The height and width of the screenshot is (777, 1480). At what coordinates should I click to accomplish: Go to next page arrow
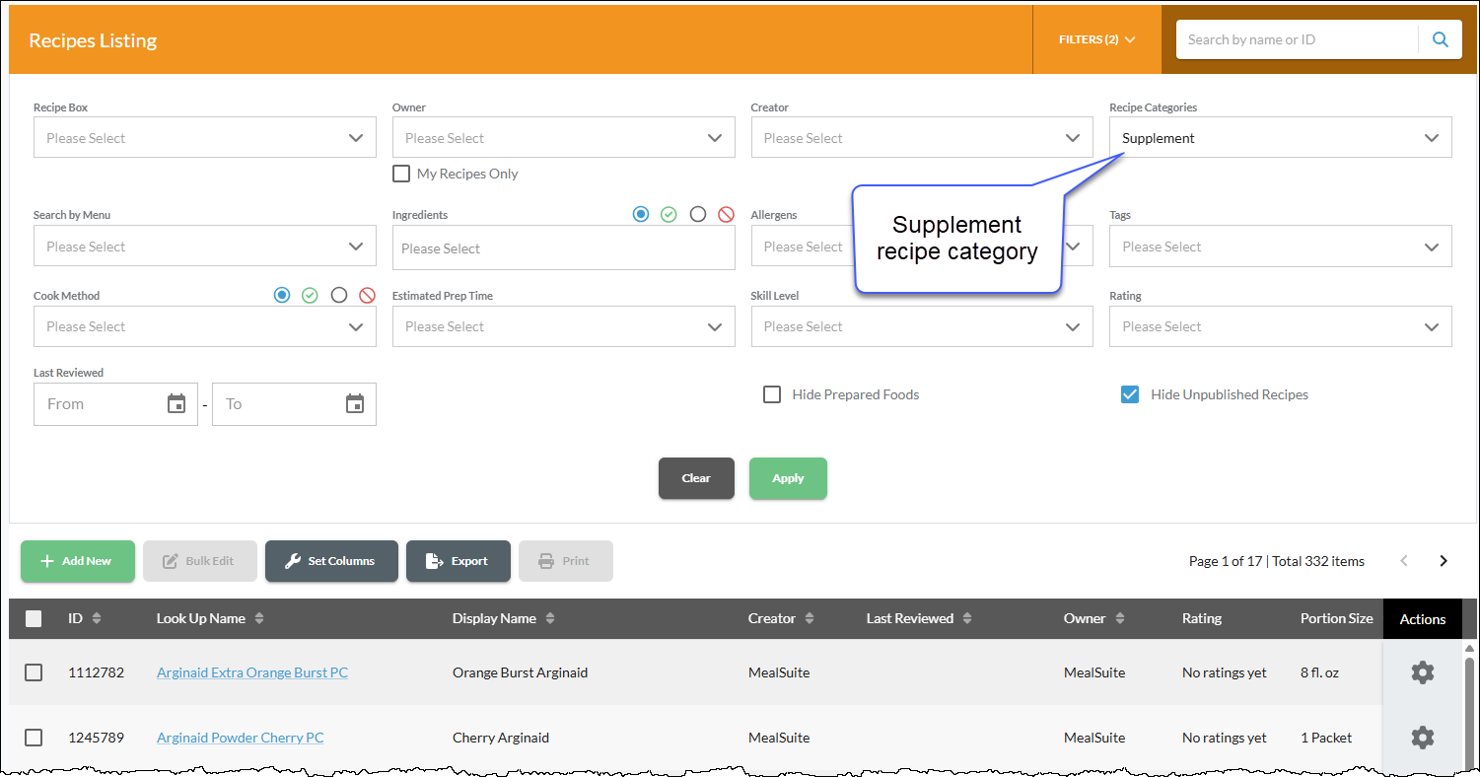click(x=1444, y=561)
